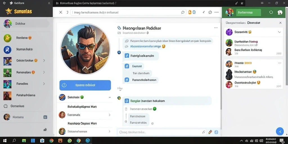Click the large round profile picture
This screenshot has height=144, width=288.
pos(85,49)
